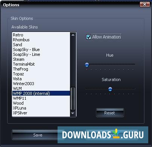Click the skin list scrollbar thumb
Image resolution: width=152 pixels, height=147 pixels.
pyautogui.click(x=73, y=99)
